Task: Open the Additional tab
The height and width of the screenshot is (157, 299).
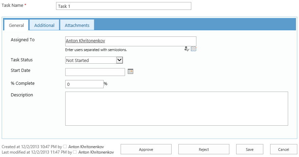Action: 44,25
